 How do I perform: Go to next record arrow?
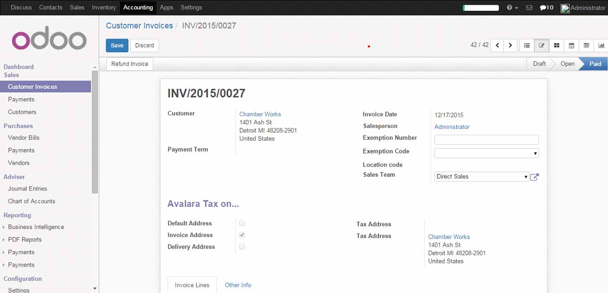(510, 46)
